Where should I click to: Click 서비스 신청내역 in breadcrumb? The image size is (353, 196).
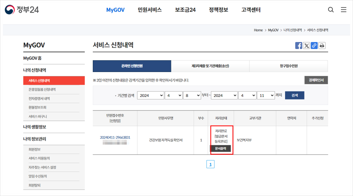coord(318,30)
